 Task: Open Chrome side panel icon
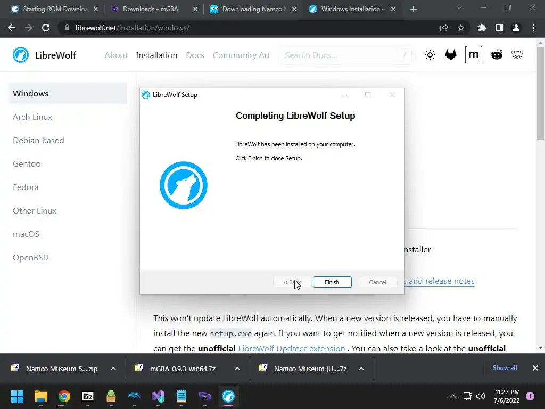pyautogui.click(x=499, y=28)
